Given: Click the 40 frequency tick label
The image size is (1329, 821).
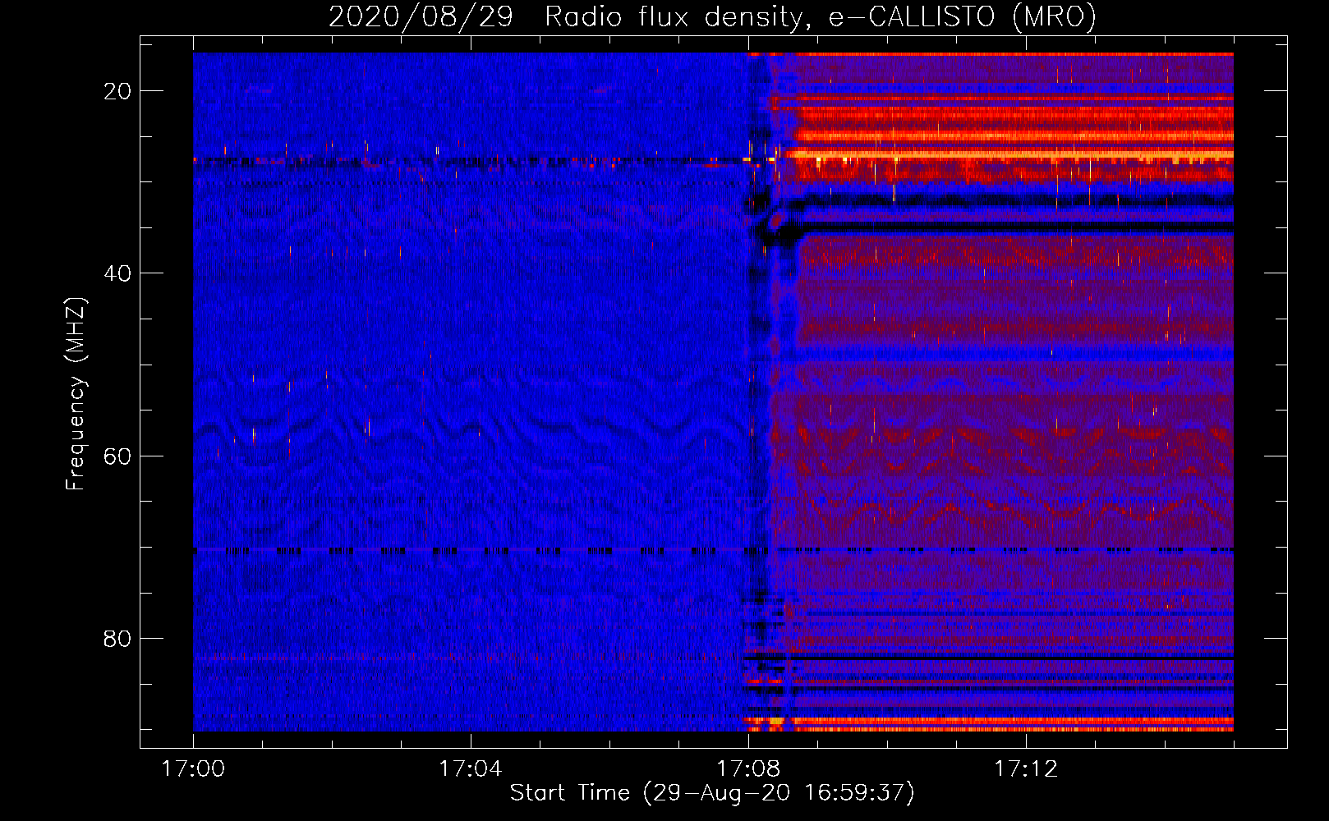Looking at the screenshot, I should [x=118, y=273].
